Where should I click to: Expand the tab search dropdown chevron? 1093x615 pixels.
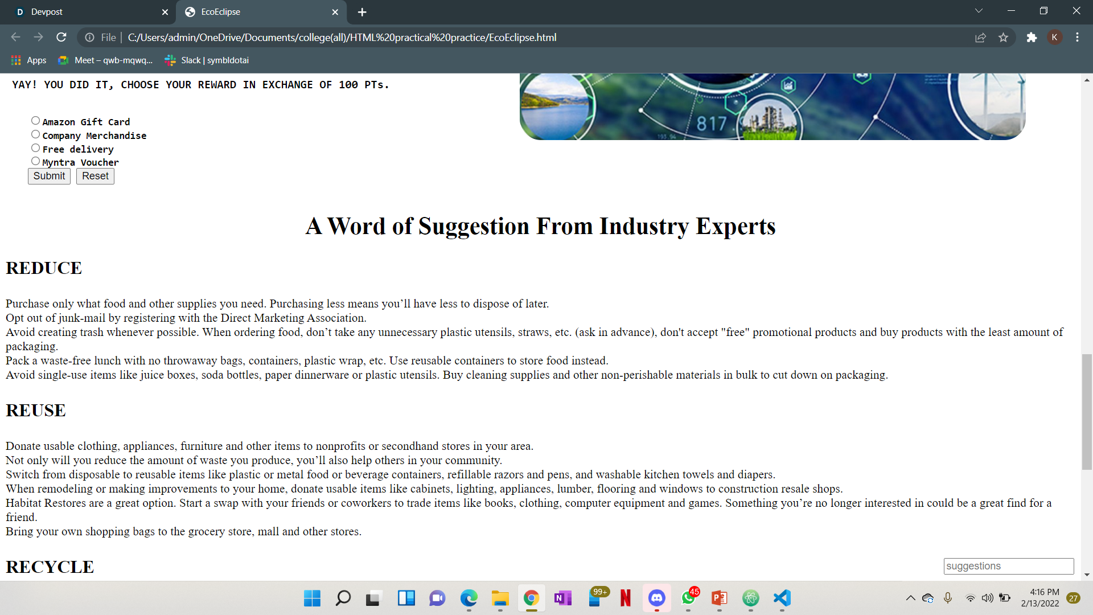(979, 11)
